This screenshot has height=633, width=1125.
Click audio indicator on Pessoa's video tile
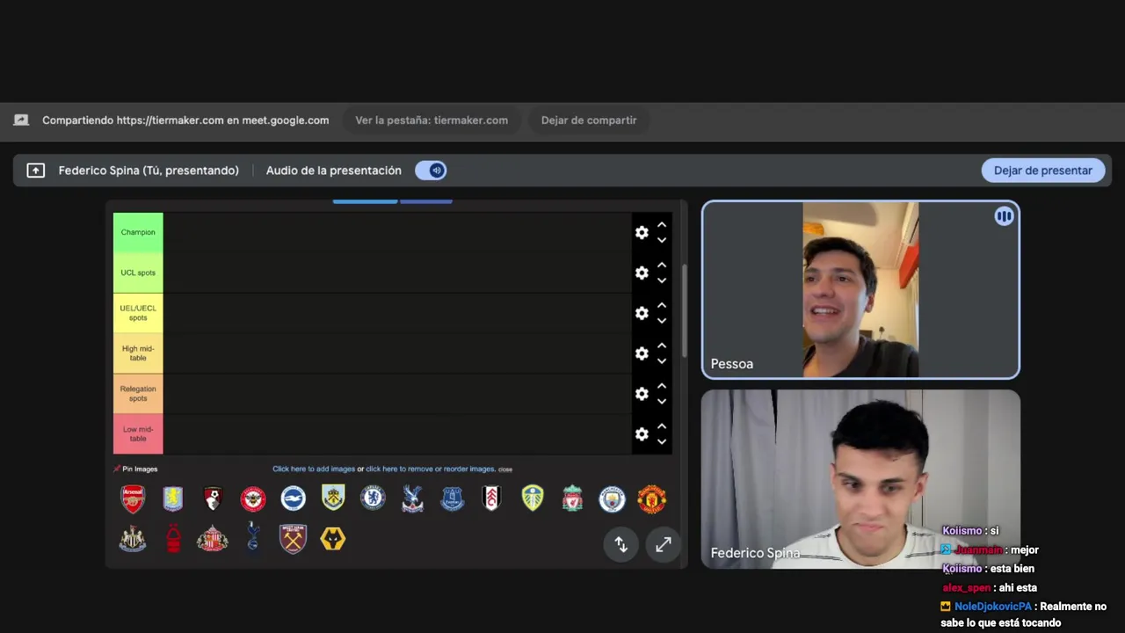1004,216
